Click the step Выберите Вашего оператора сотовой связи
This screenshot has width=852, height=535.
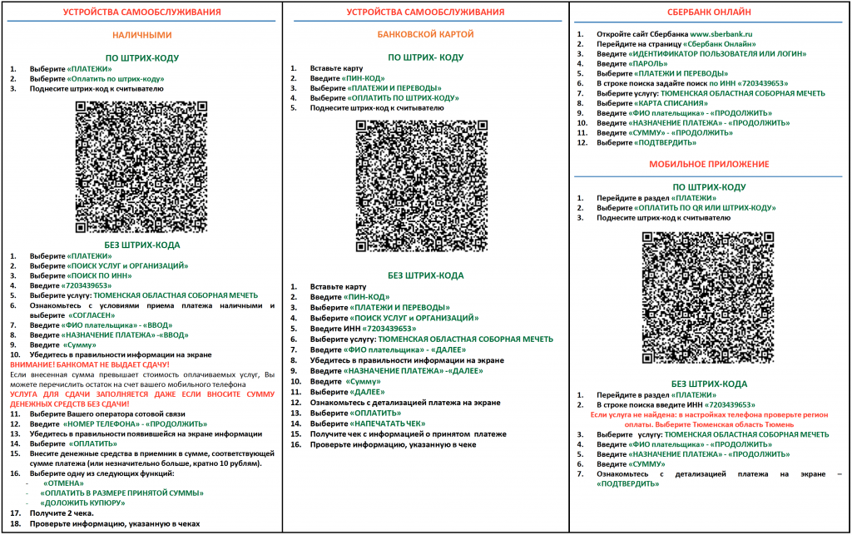click(107, 414)
